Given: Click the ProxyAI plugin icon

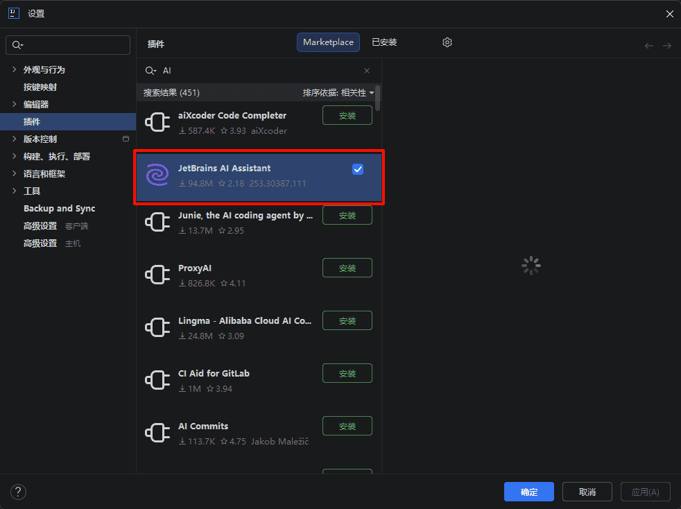Looking at the screenshot, I should [157, 275].
